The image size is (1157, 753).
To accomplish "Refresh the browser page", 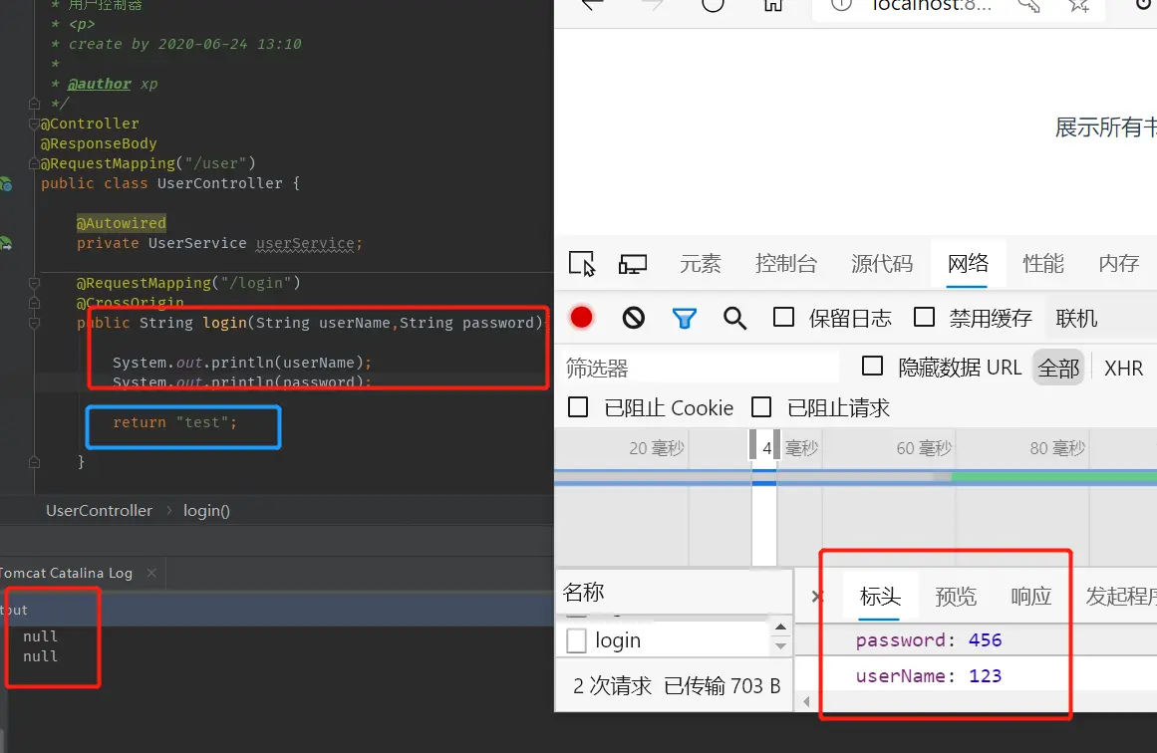I will pyautogui.click(x=713, y=4).
